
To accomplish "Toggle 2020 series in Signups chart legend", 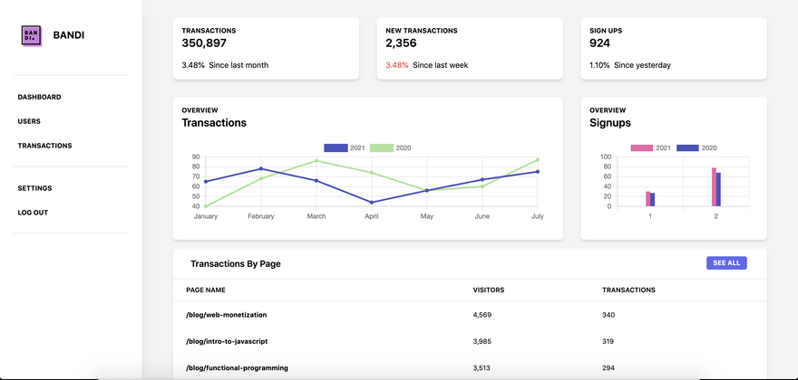I will [696, 147].
